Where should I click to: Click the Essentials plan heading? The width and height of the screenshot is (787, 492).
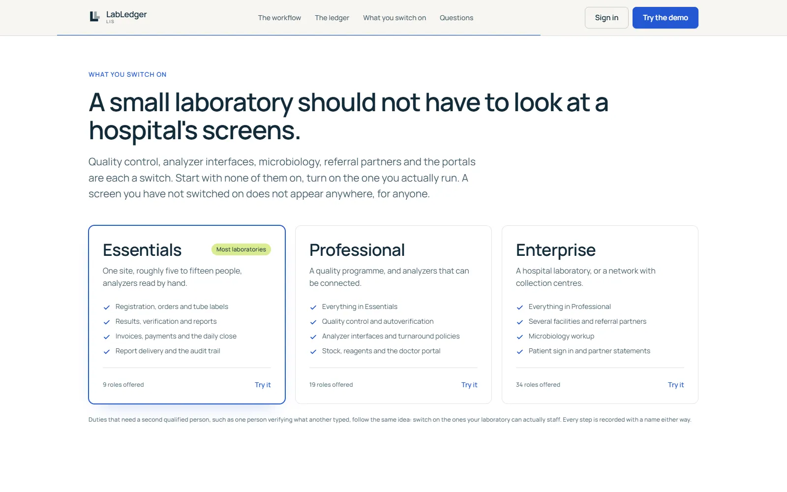(x=142, y=250)
